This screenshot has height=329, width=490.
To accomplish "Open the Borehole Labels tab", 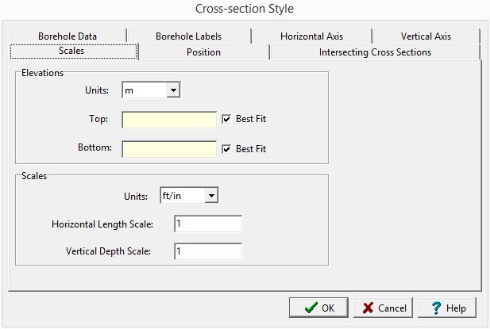I will pyautogui.click(x=188, y=36).
